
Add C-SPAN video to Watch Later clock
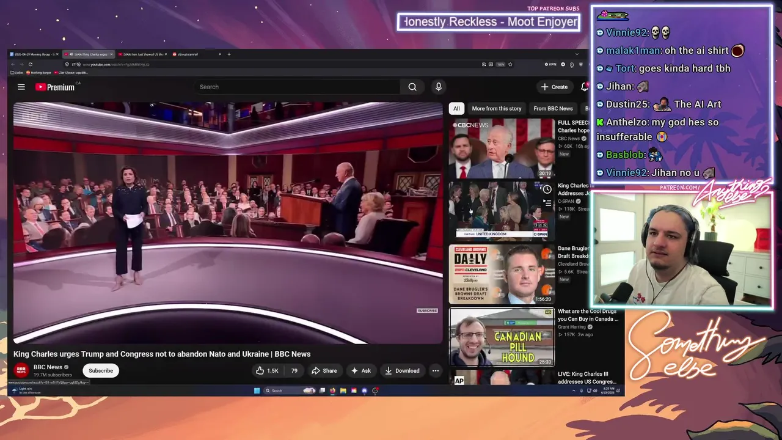pyautogui.click(x=547, y=189)
